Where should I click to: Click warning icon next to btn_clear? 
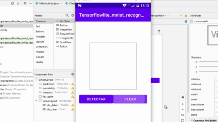tap(73, 109)
